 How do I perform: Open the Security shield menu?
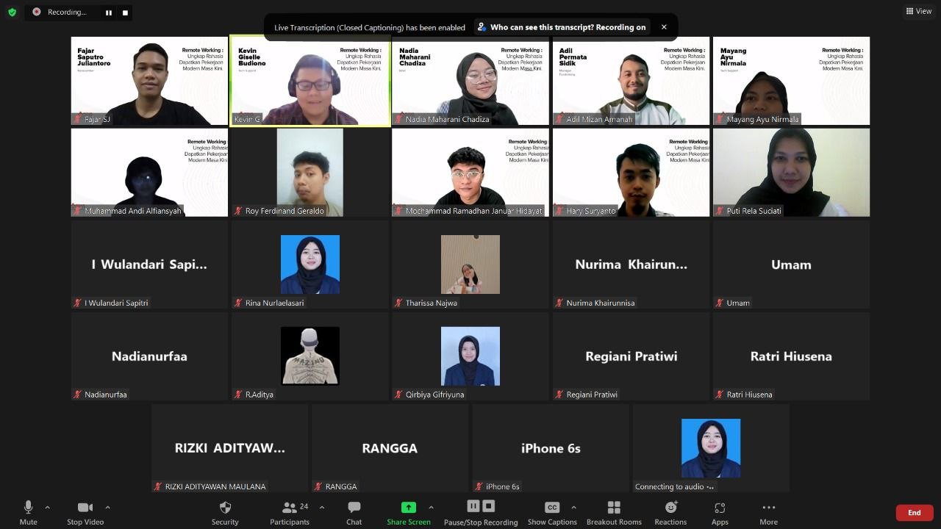(x=225, y=512)
